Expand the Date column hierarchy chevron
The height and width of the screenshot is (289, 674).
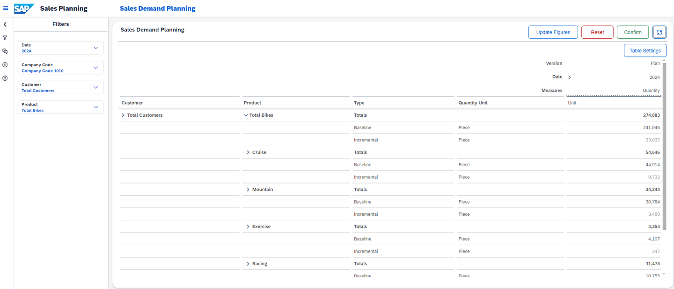(x=570, y=78)
